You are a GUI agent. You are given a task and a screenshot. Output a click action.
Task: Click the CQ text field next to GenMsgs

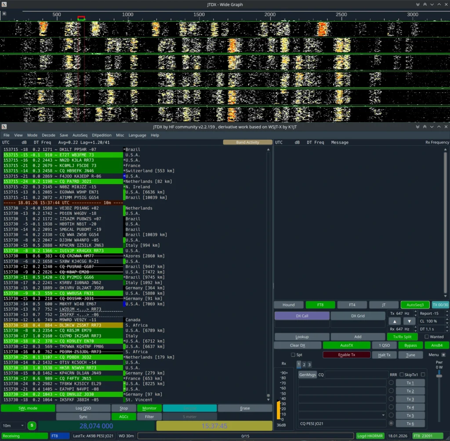pyautogui.click(x=356, y=375)
